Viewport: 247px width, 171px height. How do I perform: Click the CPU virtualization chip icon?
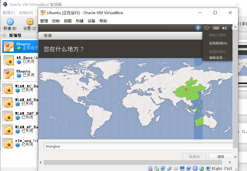195,168
